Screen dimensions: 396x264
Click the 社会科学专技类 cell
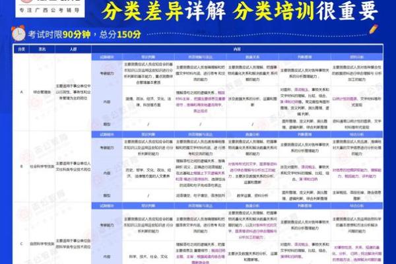coord(42,166)
